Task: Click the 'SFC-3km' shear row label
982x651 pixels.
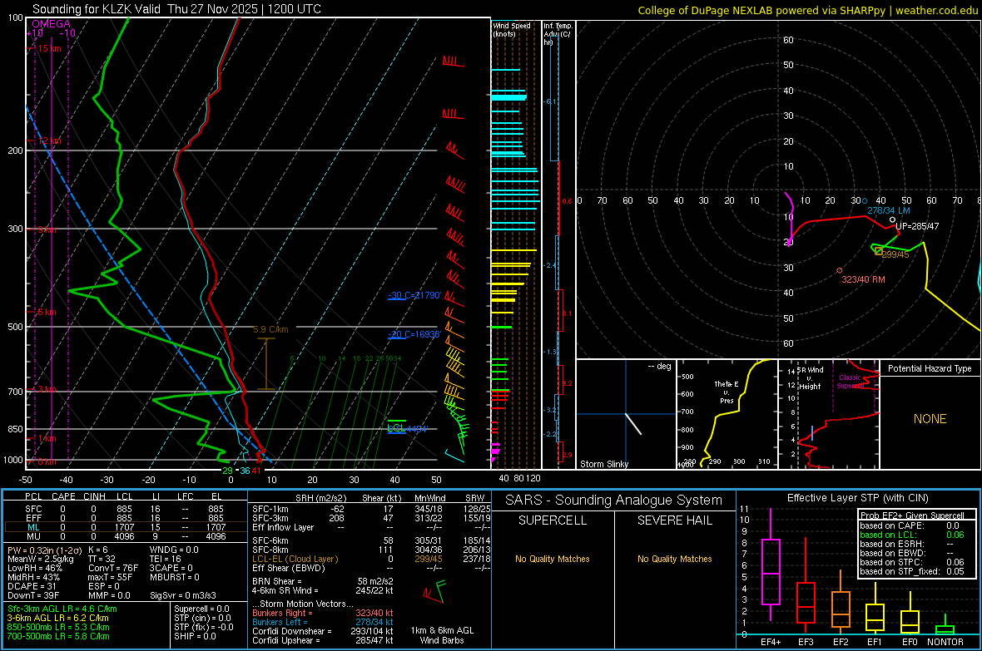Action: point(270,518)
